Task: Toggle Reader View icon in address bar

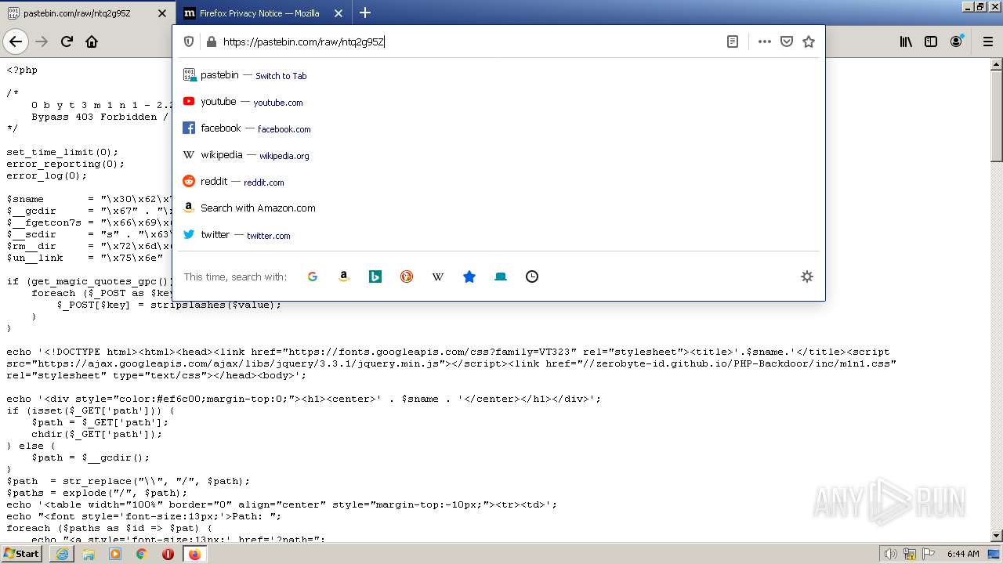Action: pyautogui.click(x=733, y=42)
